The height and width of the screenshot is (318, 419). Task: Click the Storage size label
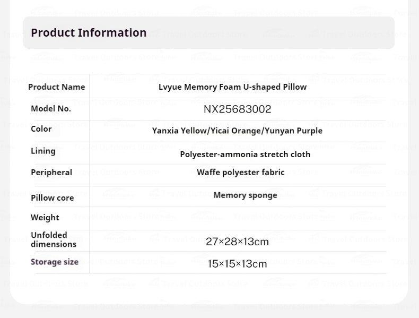coord(55,261)
